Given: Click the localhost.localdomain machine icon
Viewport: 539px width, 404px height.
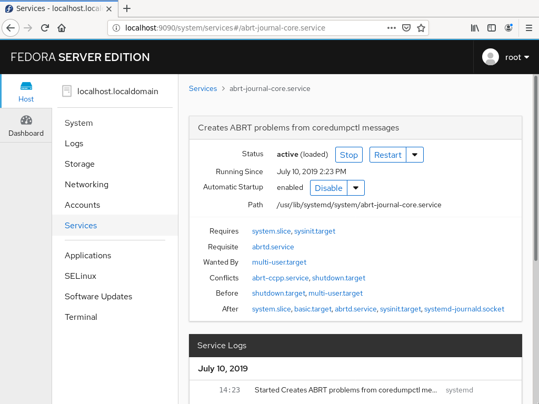Looking at the screenshot, I should [x=67, y=91].
